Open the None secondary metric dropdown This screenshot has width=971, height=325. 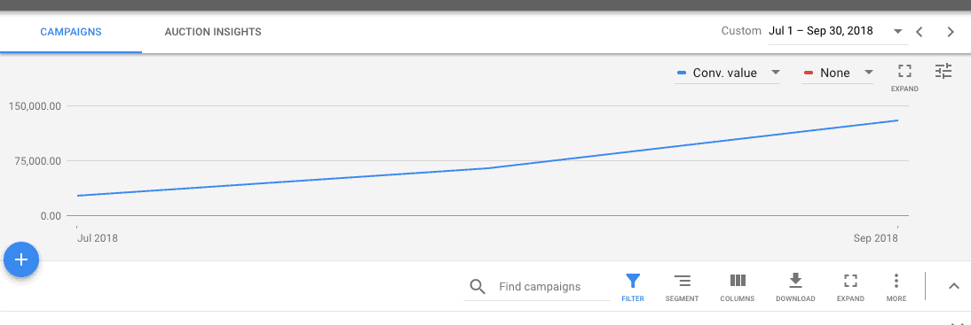tap(837, 73)
